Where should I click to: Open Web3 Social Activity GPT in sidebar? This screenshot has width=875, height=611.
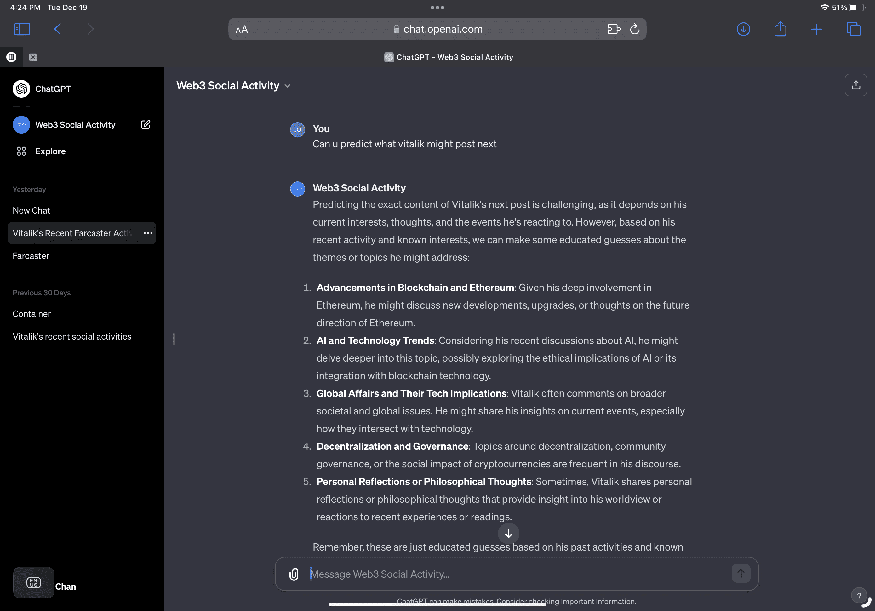coord(64,125)
